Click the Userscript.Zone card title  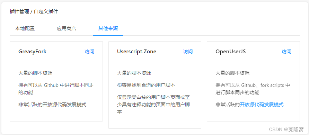tap(136, 52)
